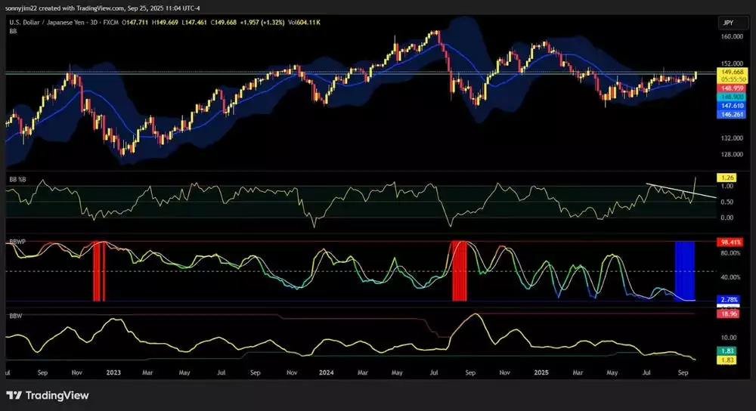Click the 2025 marker on time axis
Screen dimensions: 756x411
tap(540, 372)
